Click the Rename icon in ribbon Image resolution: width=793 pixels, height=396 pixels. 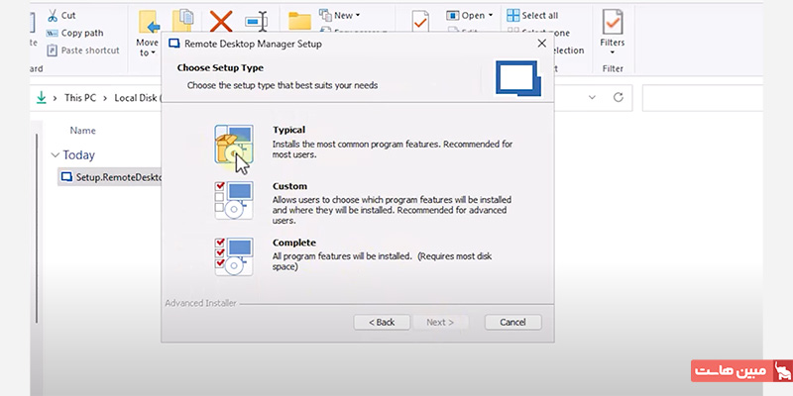tap(259, 22)
